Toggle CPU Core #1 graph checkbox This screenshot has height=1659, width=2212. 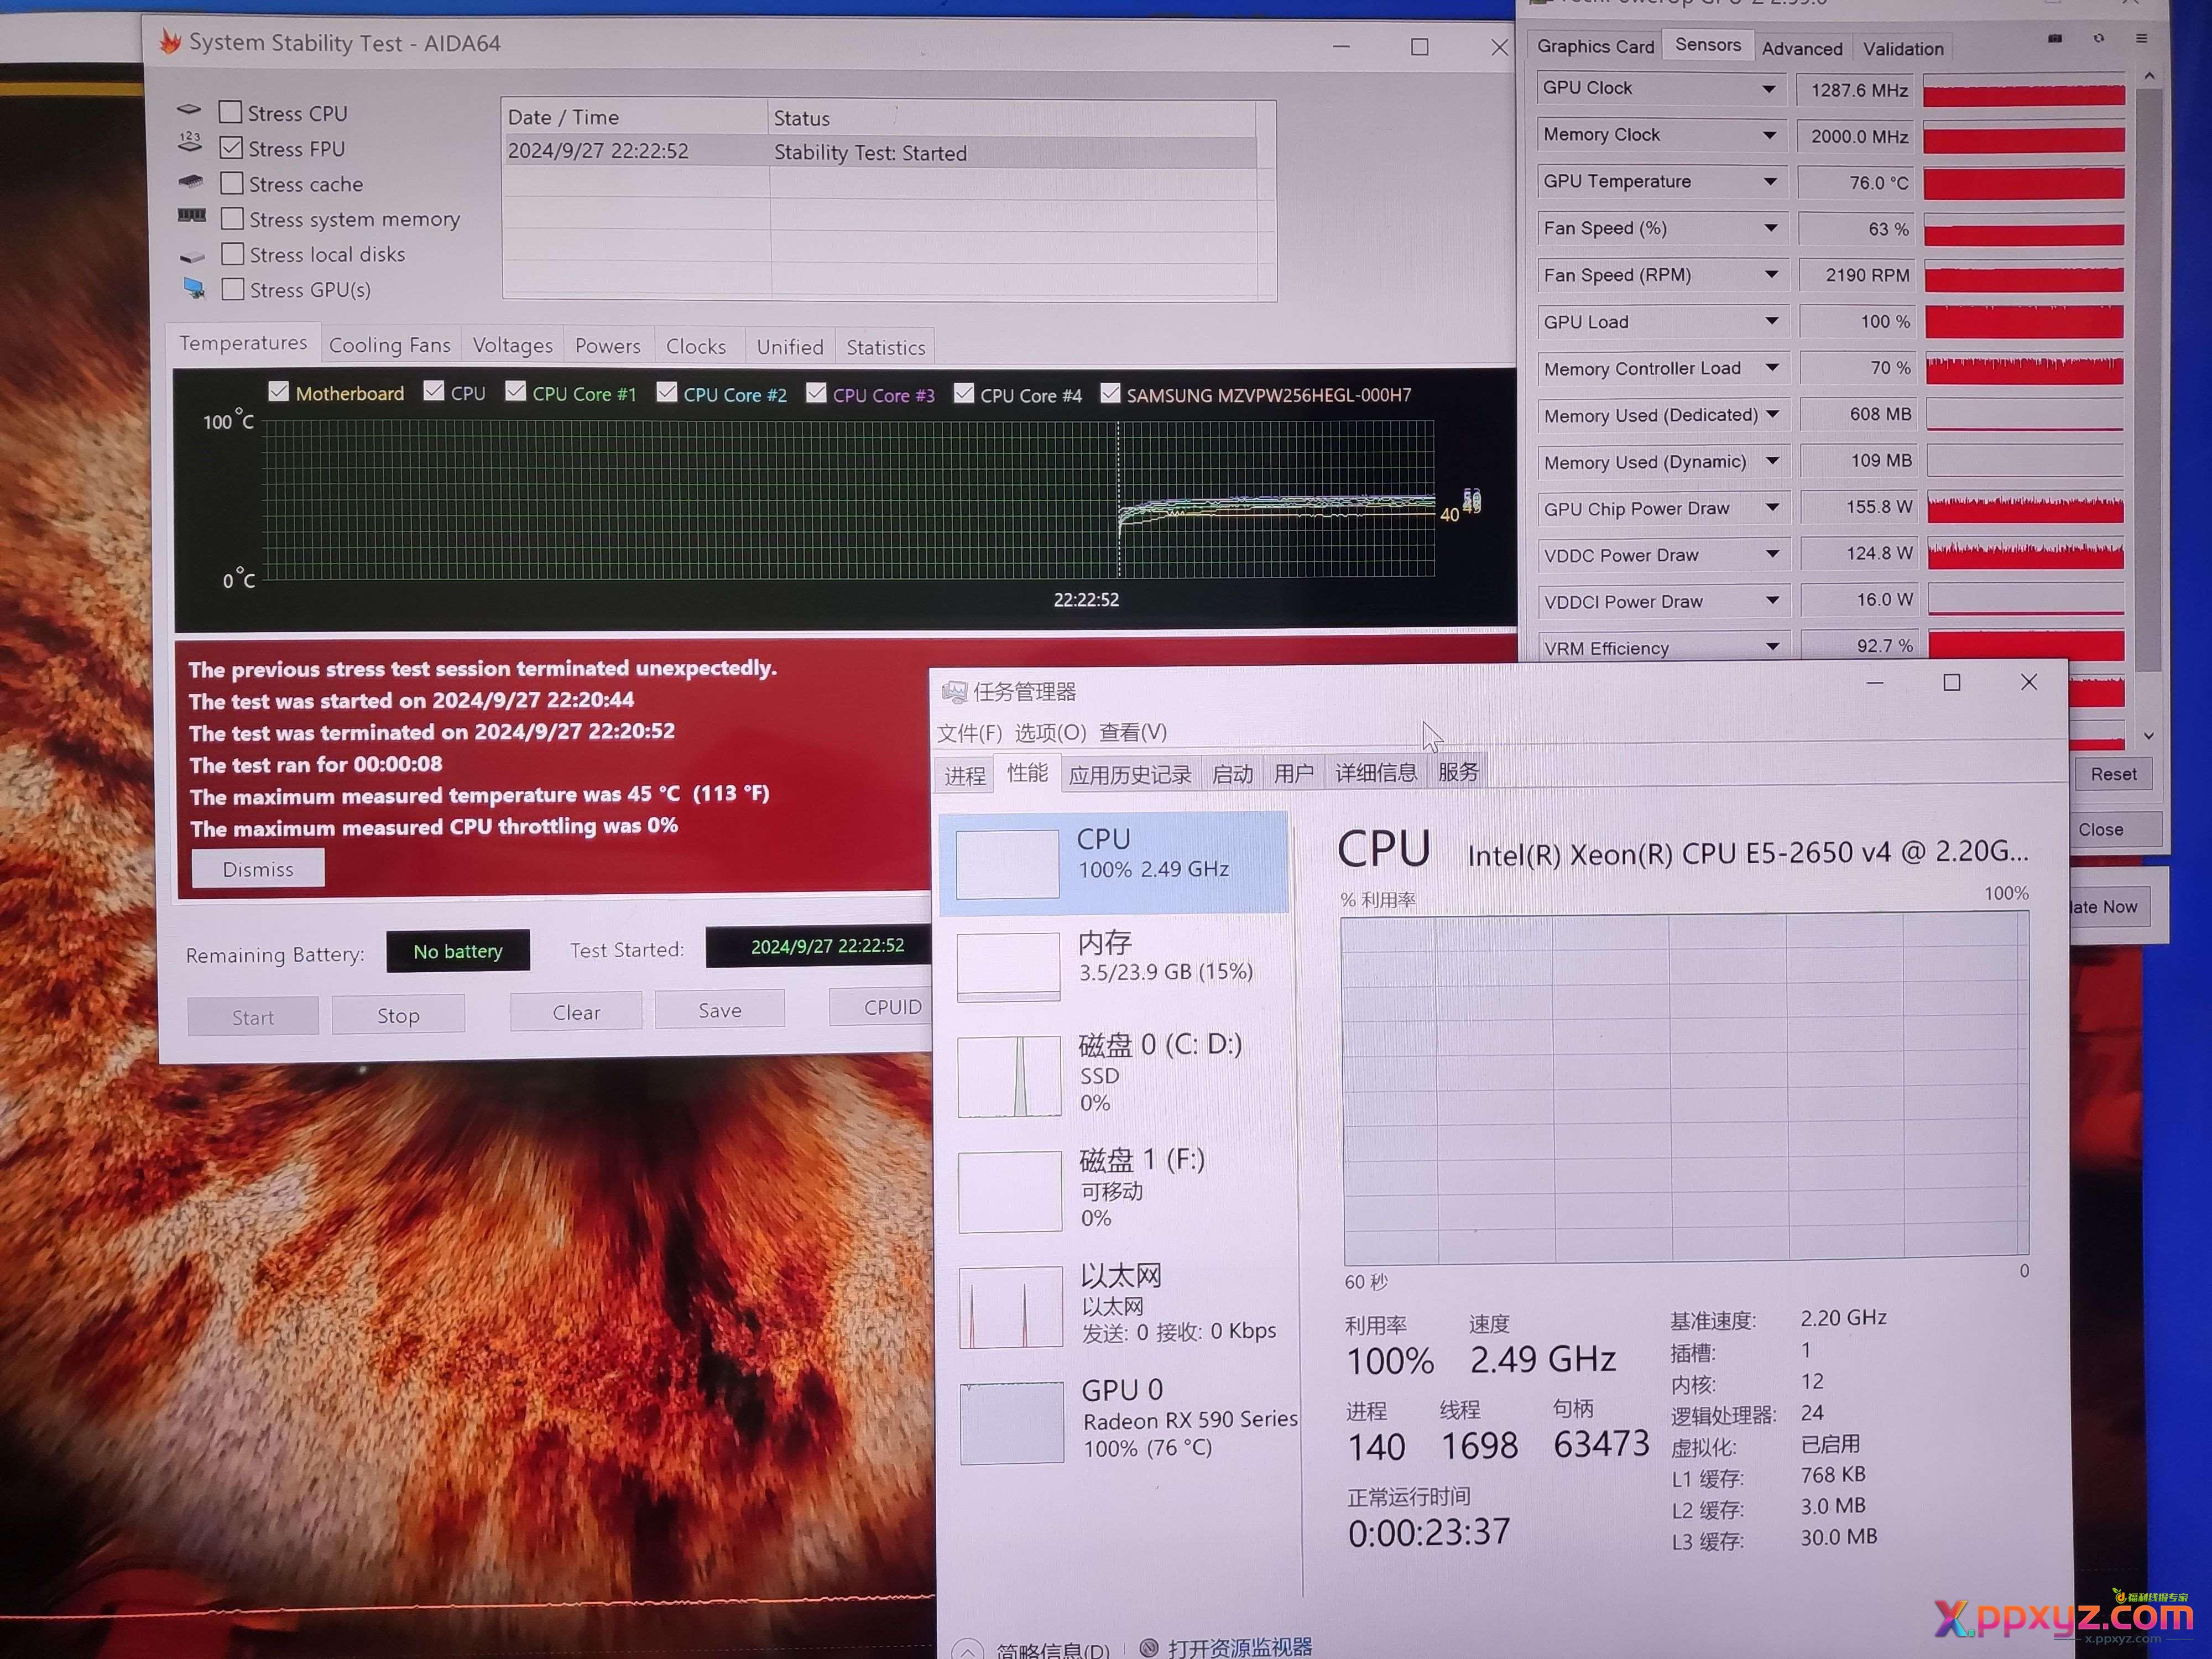[x=515, y=391]
